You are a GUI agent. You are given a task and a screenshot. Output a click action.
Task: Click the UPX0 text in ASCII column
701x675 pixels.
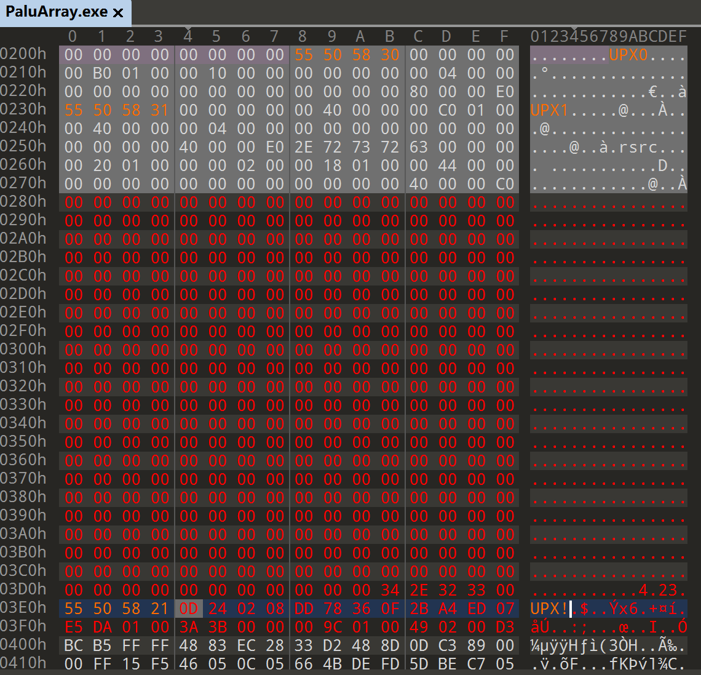628,55
